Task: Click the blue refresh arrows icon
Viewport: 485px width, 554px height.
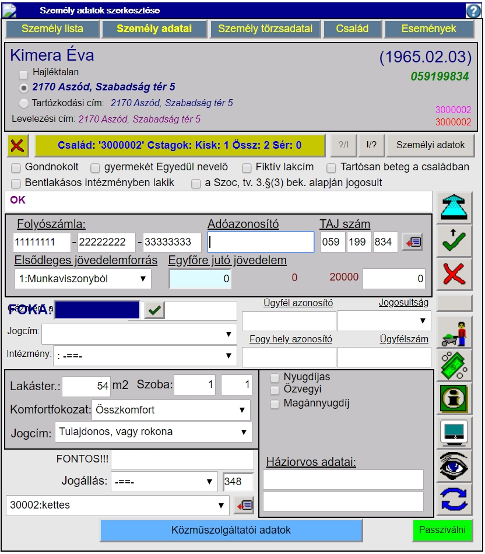Action: click(454, 499)
